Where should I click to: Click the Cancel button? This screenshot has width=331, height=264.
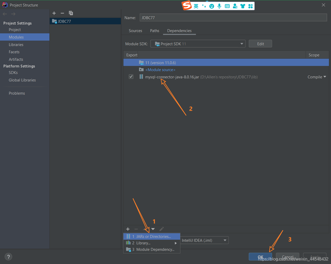[x=288, y=257]
